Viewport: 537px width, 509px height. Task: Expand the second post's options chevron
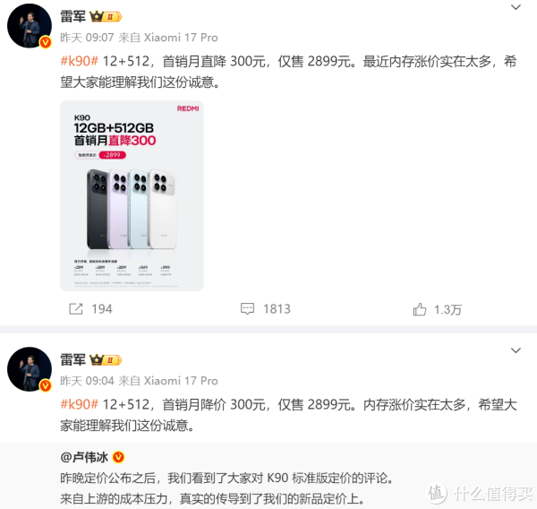(x=516, y=350)
